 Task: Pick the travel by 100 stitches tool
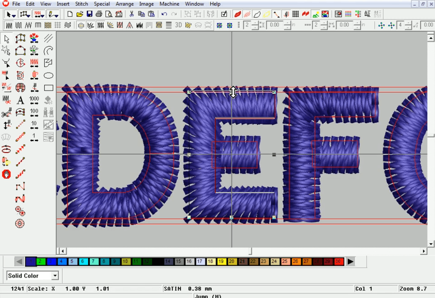click(34, 112)
